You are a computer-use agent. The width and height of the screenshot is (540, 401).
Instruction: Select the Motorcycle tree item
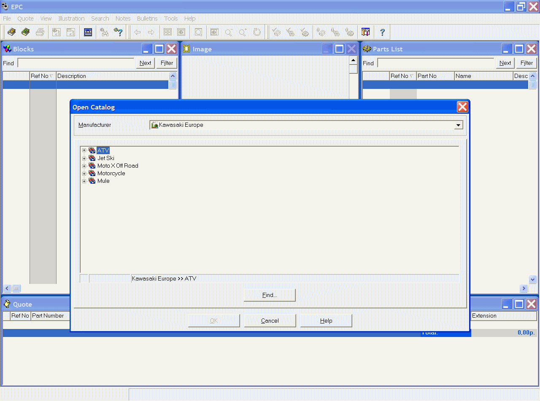click(111, 174)
